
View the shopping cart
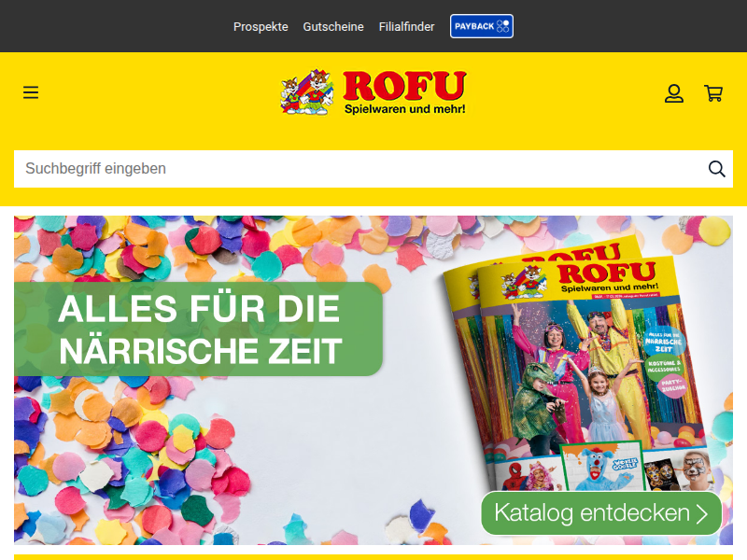click(x=713, y=93)
